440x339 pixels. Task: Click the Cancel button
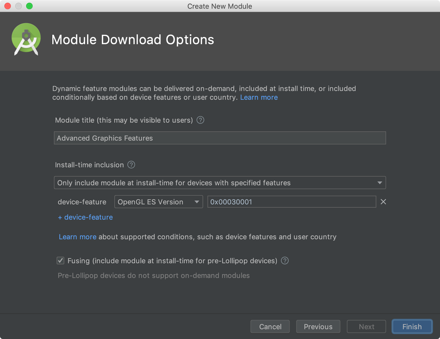(x=270, y=327)
